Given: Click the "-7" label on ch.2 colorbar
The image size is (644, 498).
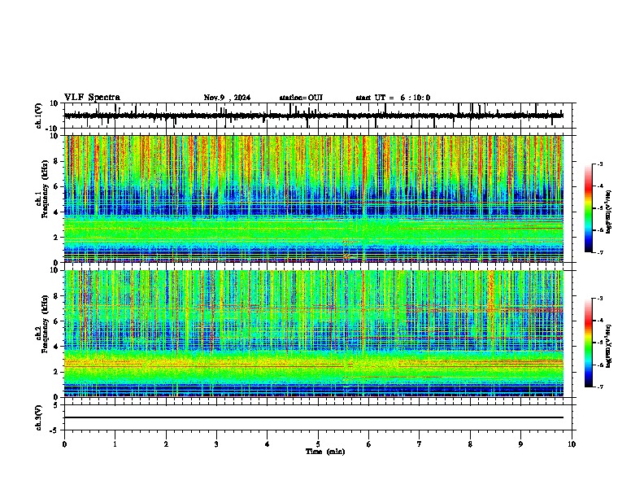Looking at the screenshot, I should click(x=600, y=387).
